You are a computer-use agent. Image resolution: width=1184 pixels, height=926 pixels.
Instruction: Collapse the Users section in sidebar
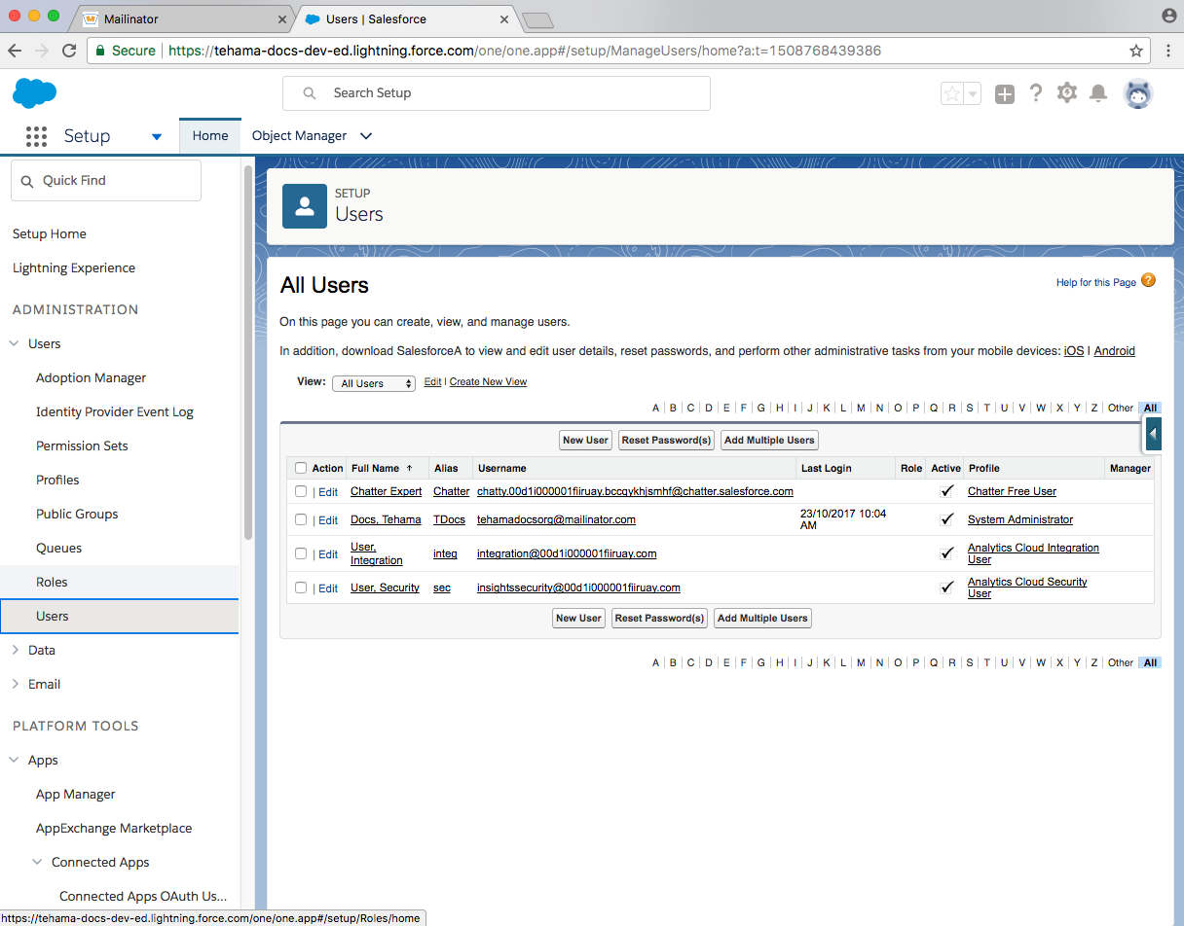[15, 343]
